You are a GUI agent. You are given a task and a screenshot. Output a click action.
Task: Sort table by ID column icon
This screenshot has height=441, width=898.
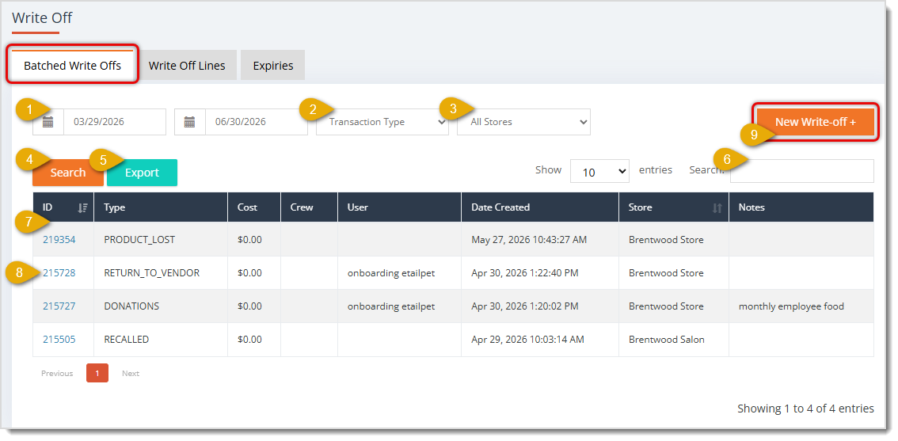[x=82, y=208]
